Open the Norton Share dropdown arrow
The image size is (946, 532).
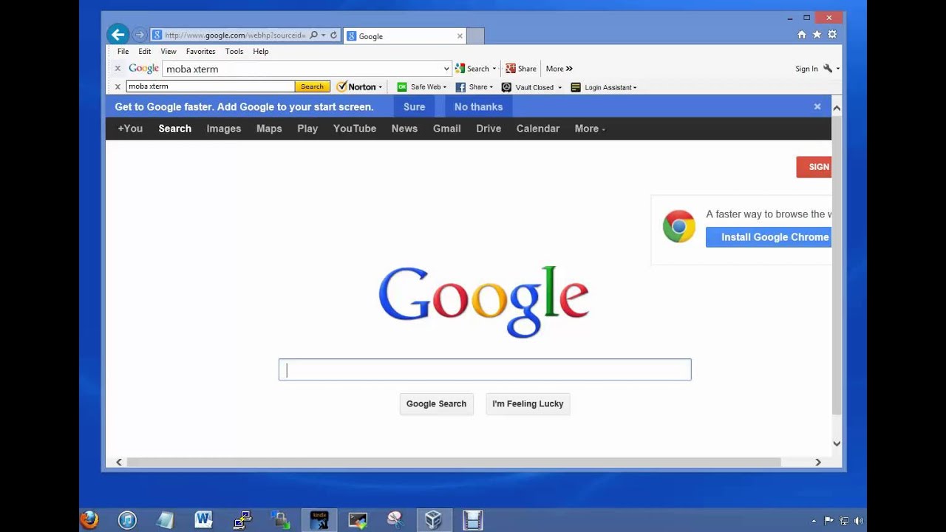pyautogui.click(x=491, y=87)
